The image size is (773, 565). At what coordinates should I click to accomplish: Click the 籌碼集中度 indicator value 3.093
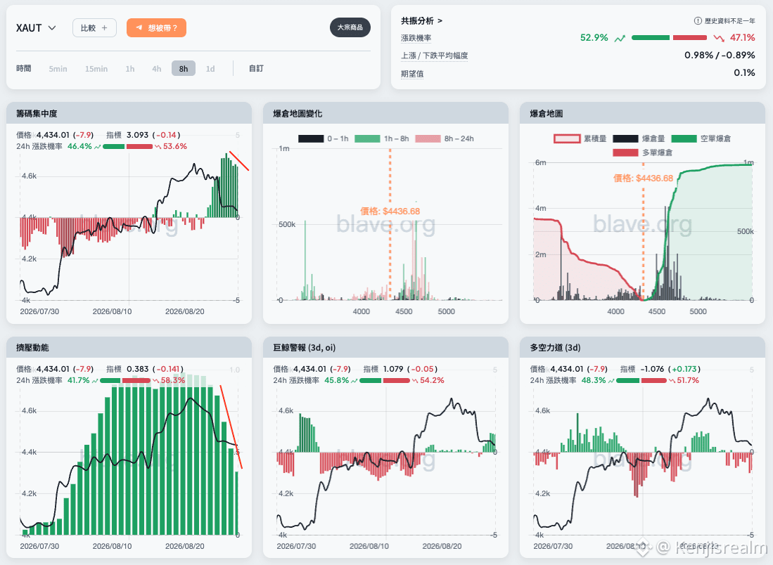(x=137, y=135)
